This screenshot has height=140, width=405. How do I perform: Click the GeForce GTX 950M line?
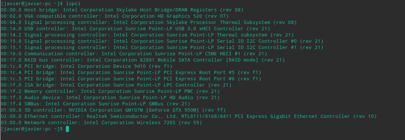113,110
